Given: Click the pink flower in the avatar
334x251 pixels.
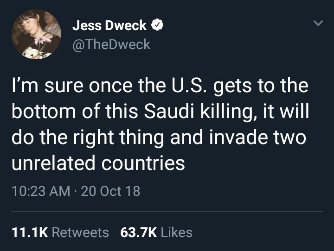Looking at the screenshot, I should pos(44,40).
